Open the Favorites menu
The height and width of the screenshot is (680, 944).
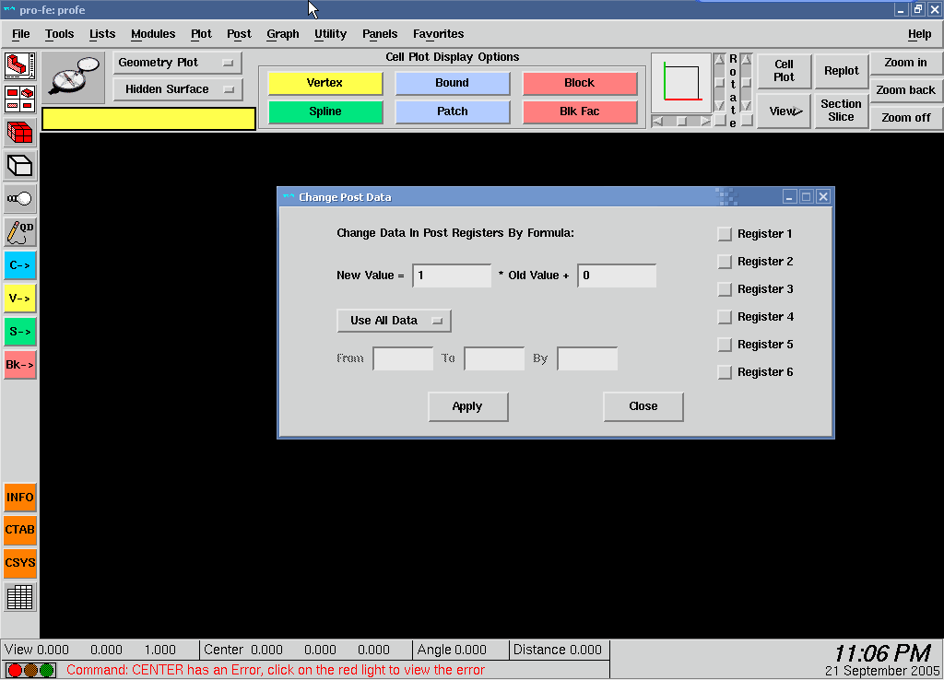[x=438, y=34]
